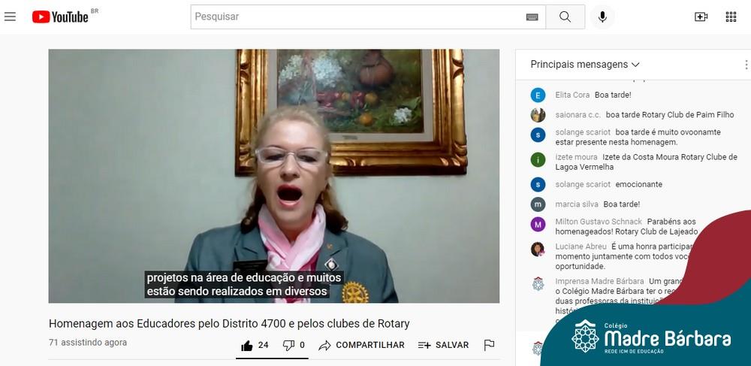
Task: Click izete moura's green avatar
Action: point(538,159)
